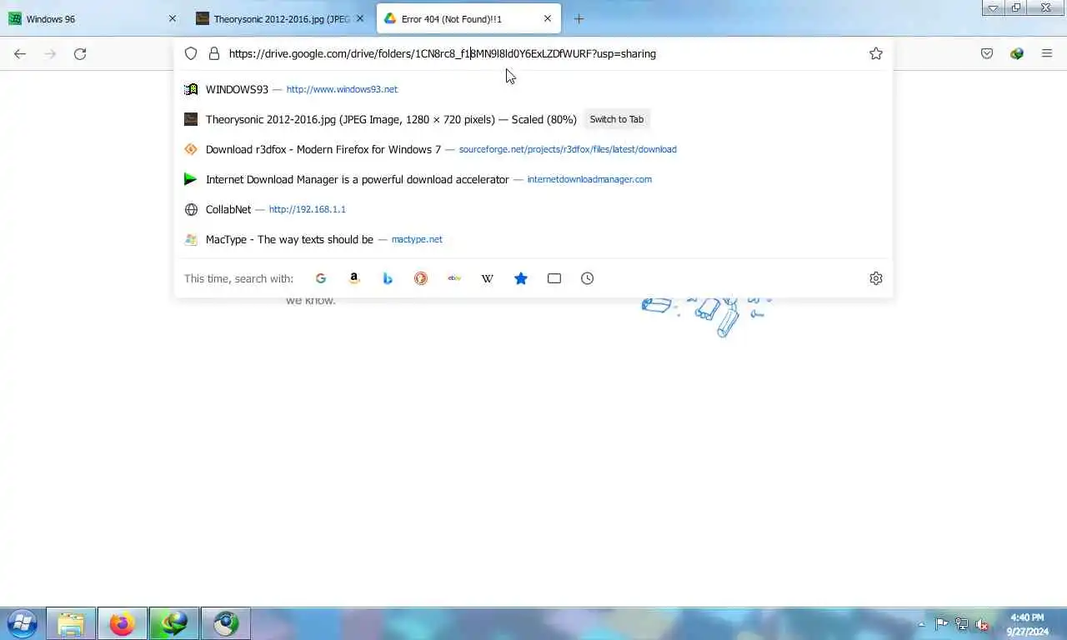Image resolution: width=1067 pixels, height=640 pixels.
Task: Select WINDOWS93 suggestion
Action: [x=533, y=89]
